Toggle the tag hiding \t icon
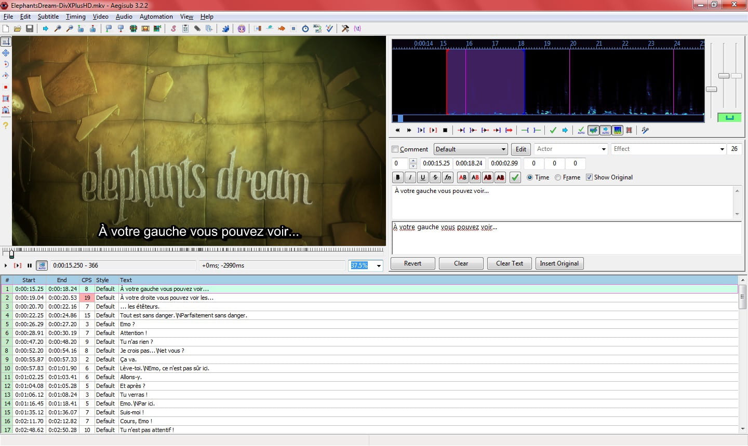 [x=357, y=29]
